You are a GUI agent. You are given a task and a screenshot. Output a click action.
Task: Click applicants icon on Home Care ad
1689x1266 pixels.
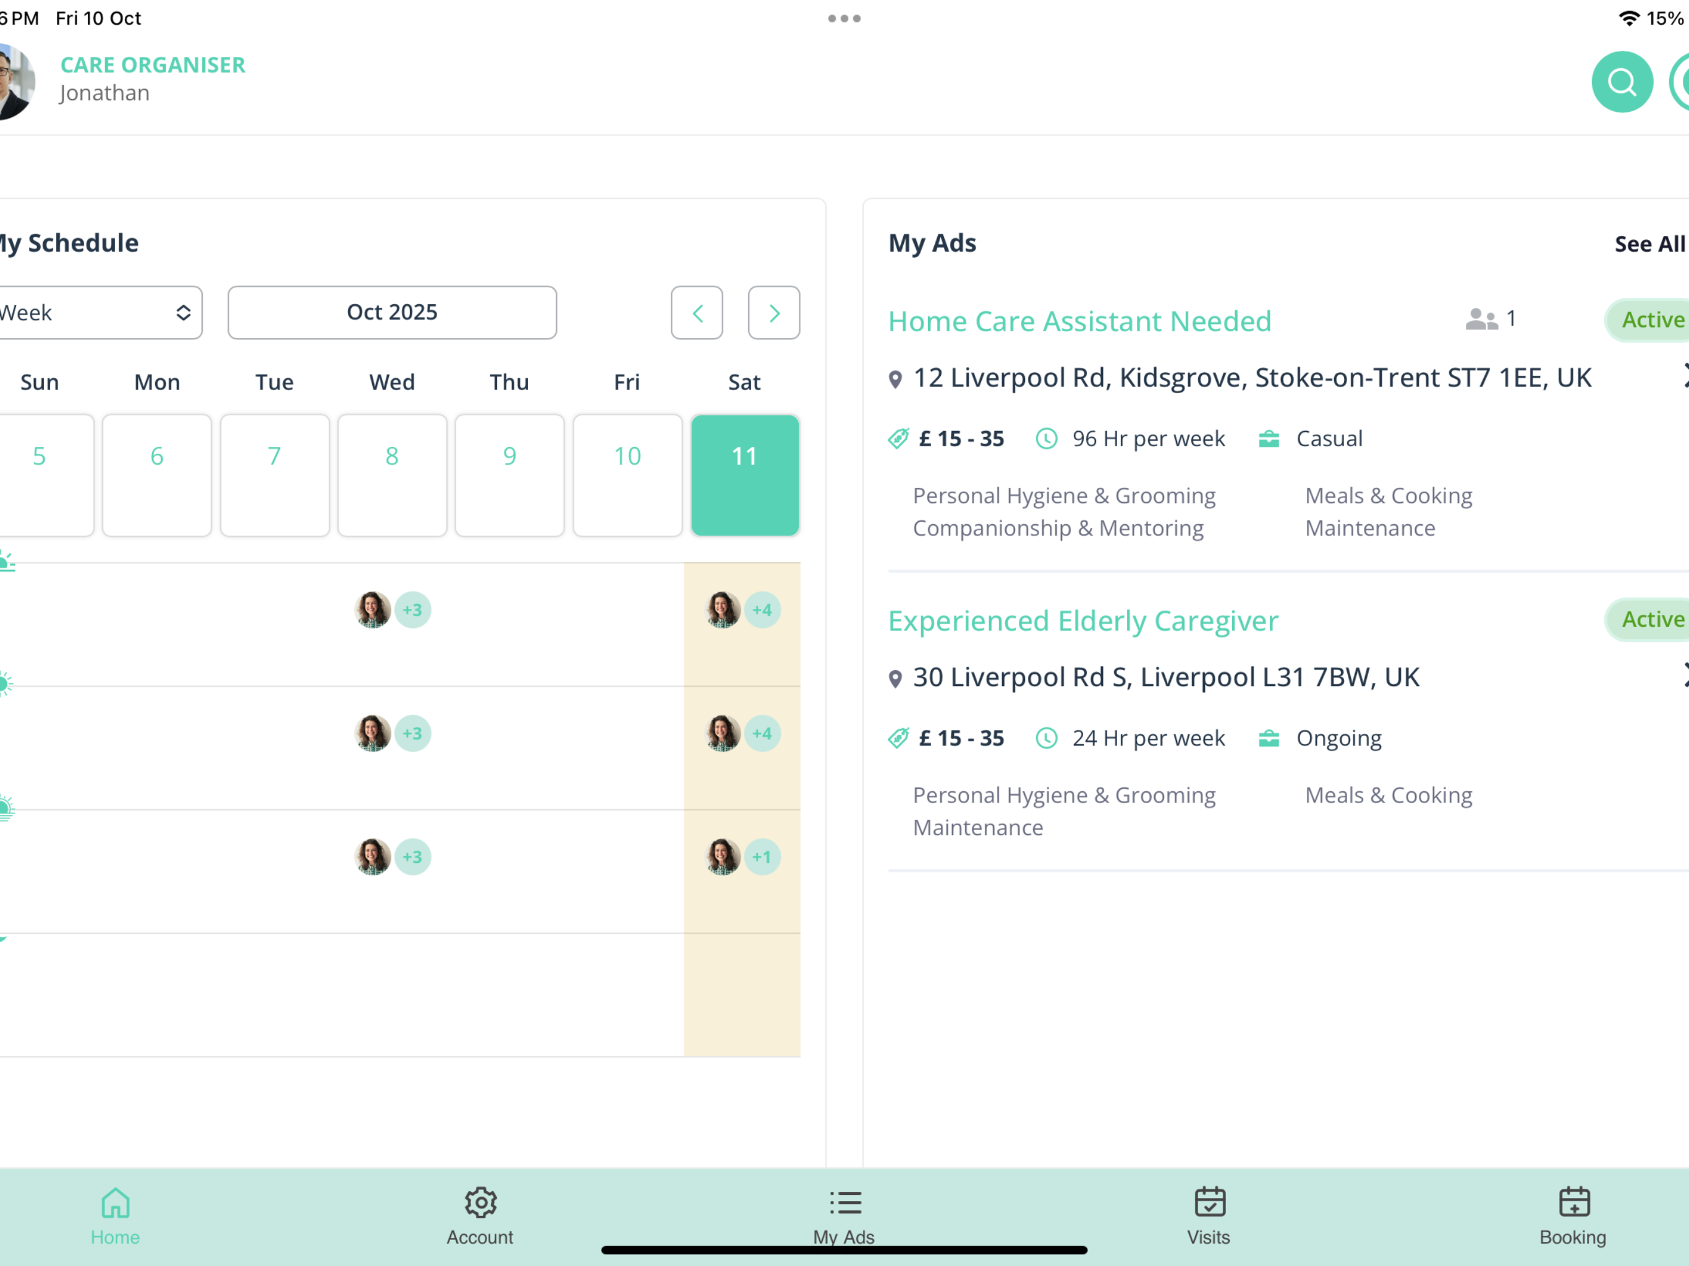1481,319
